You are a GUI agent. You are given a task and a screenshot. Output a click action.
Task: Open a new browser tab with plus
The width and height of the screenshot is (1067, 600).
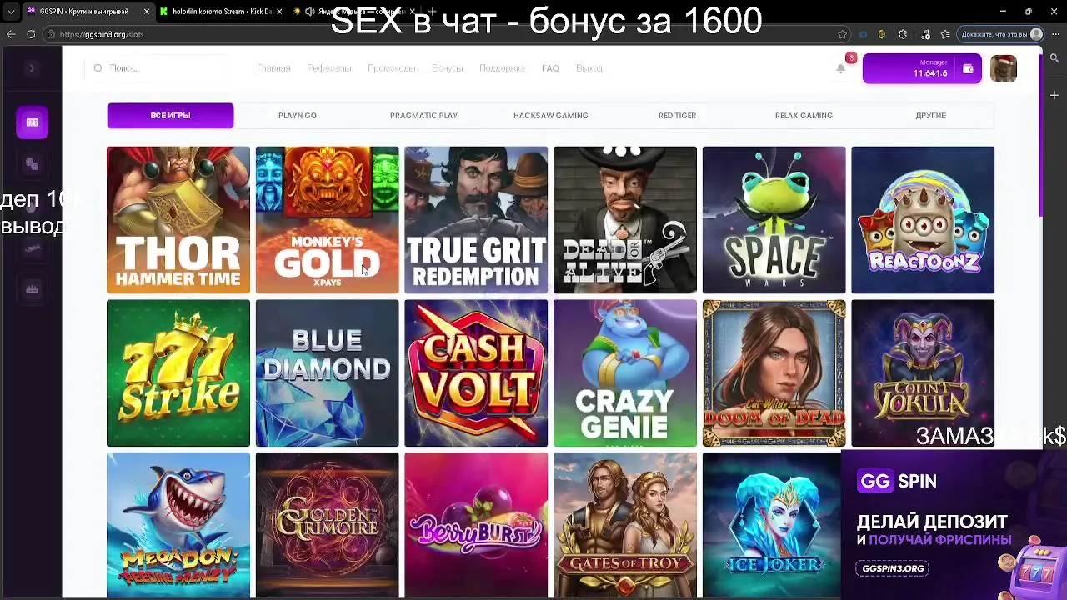pos(432,12)
